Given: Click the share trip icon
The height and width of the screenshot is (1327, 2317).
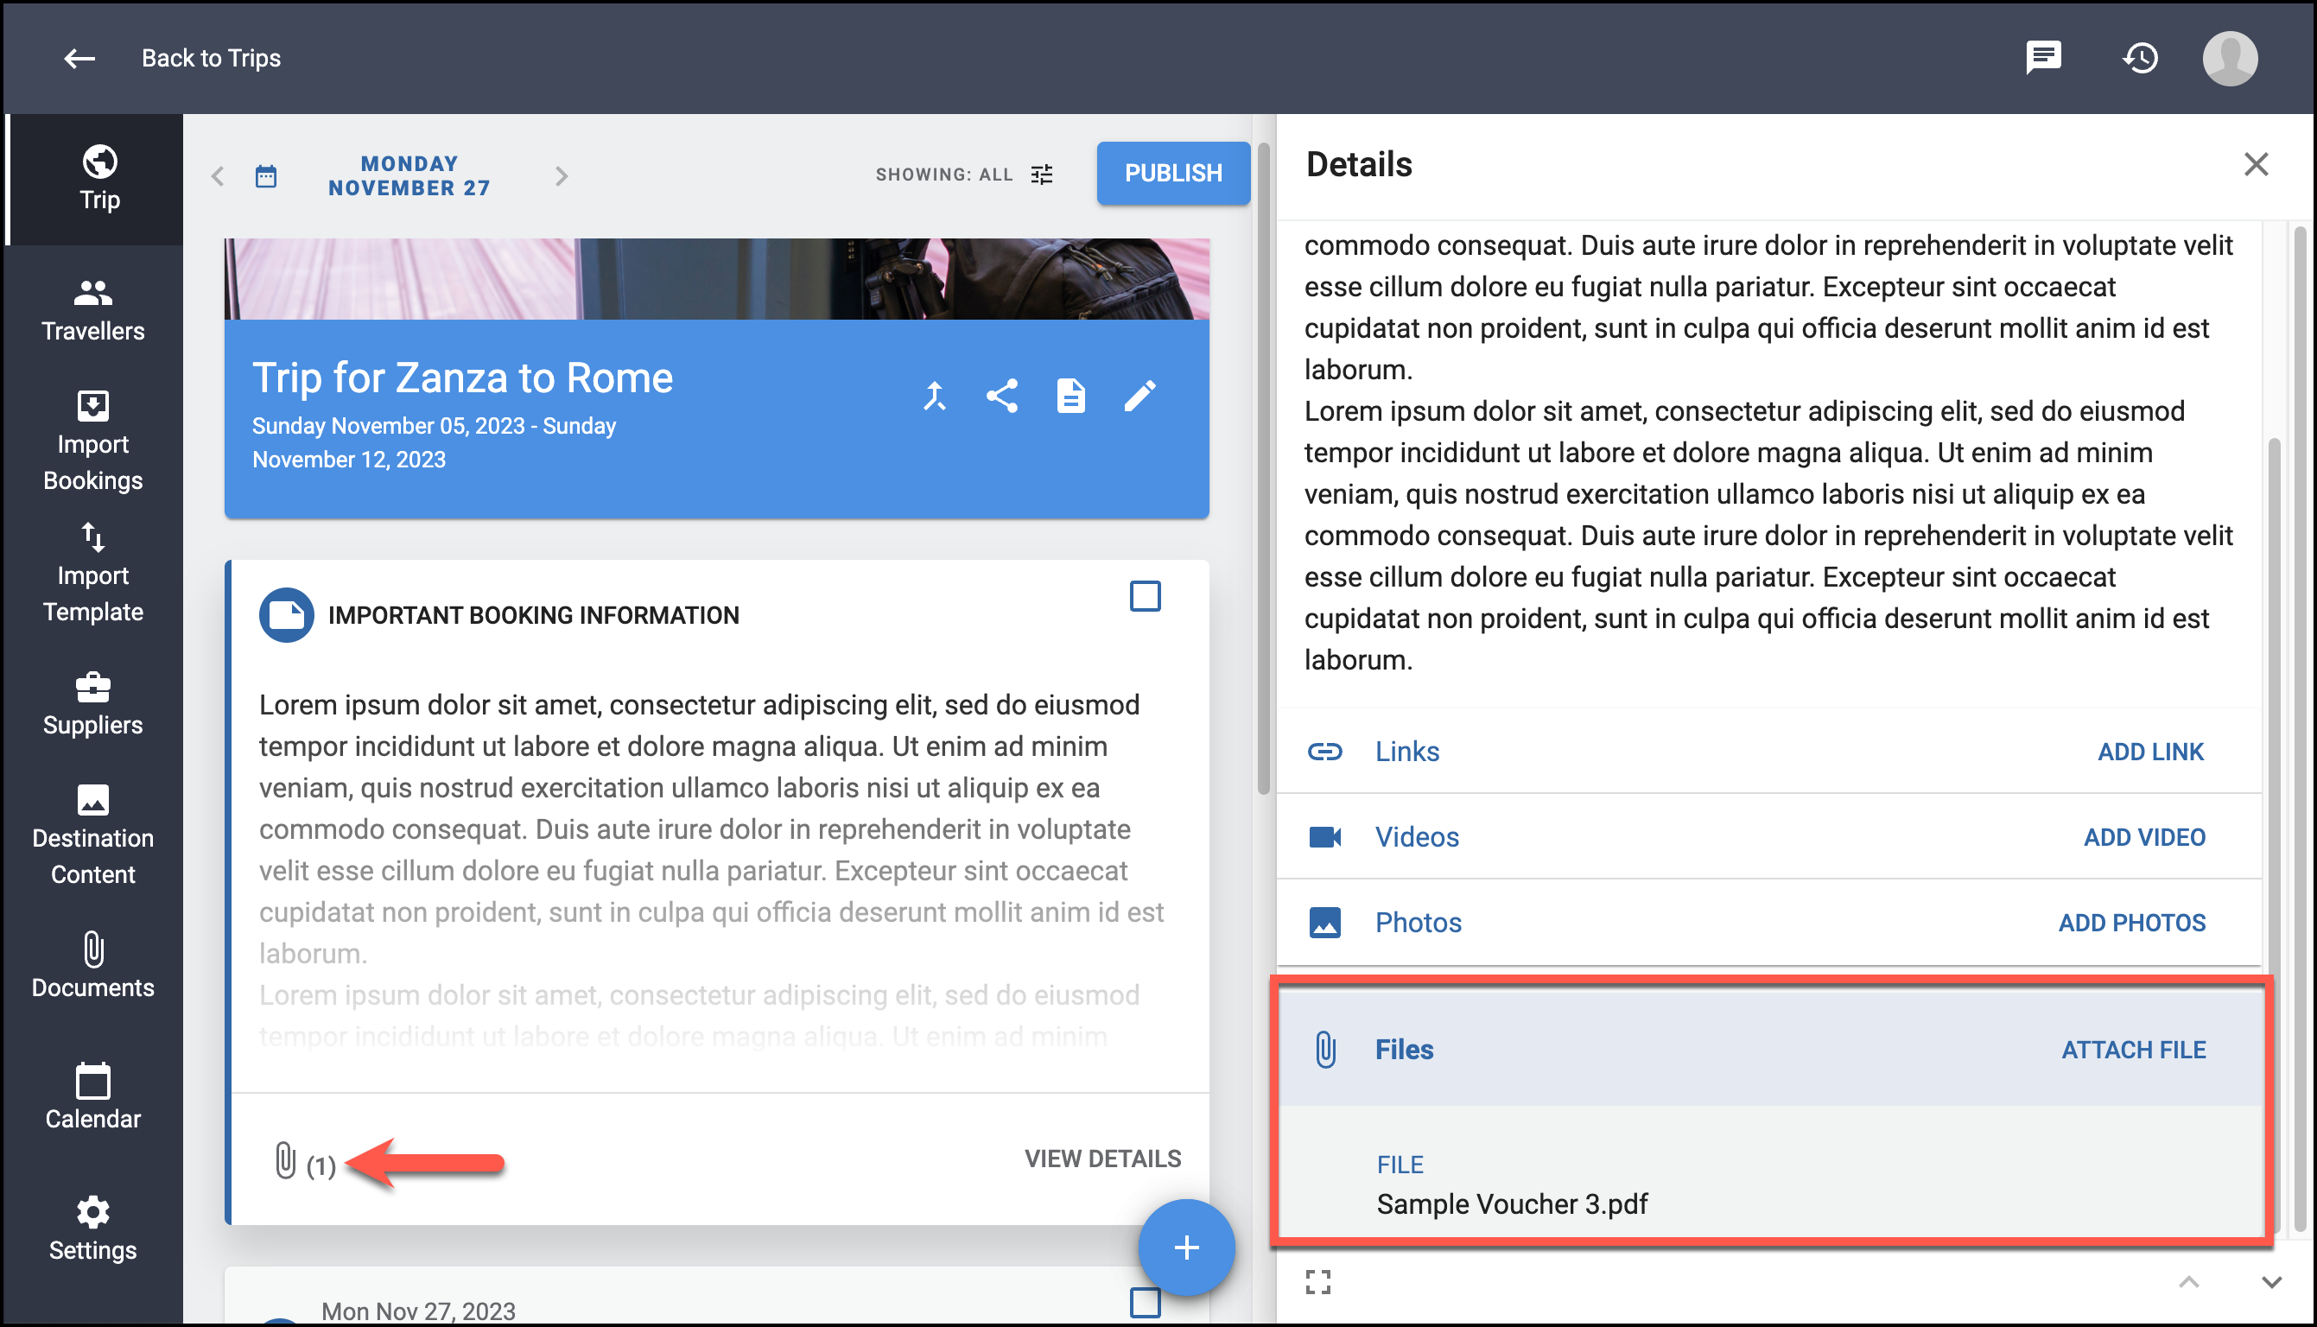Looking at the screenshot, I should coord(1002,397).
